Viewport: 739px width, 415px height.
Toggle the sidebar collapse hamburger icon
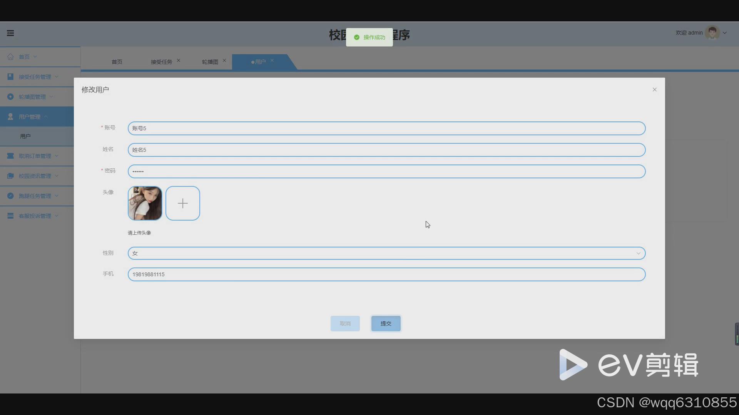point(10,33)
